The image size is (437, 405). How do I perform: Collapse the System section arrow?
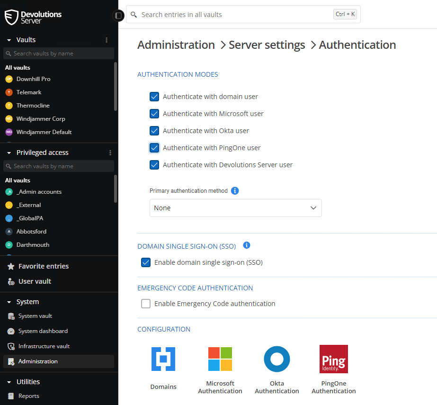pyautogui.click(x=9, y=302)
